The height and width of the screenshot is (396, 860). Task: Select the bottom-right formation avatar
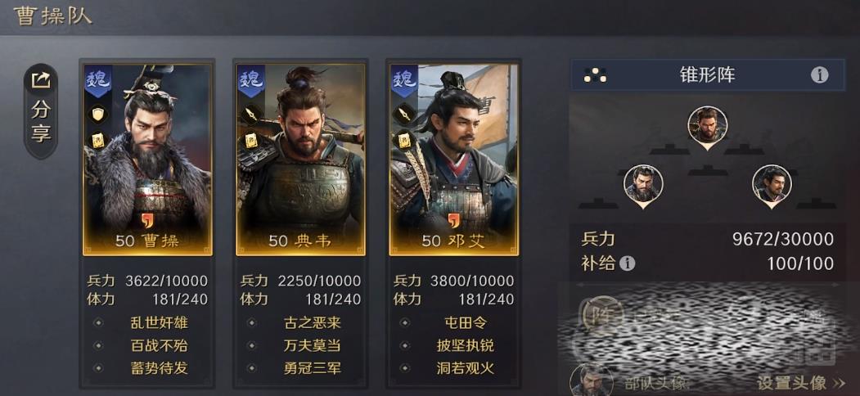[x=772, y=186]
